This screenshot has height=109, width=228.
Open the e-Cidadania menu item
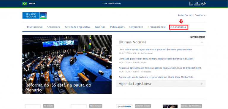tap(178, 27)
